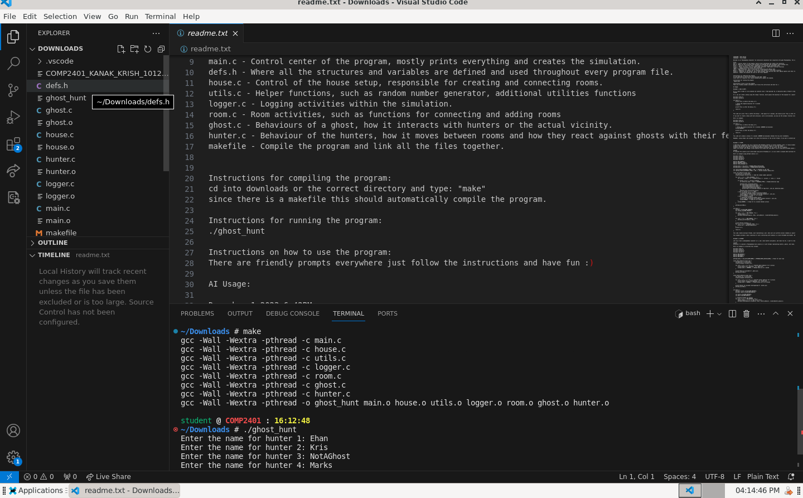Split the terminal panel
The image size is (803, 498).
[733, 313]
